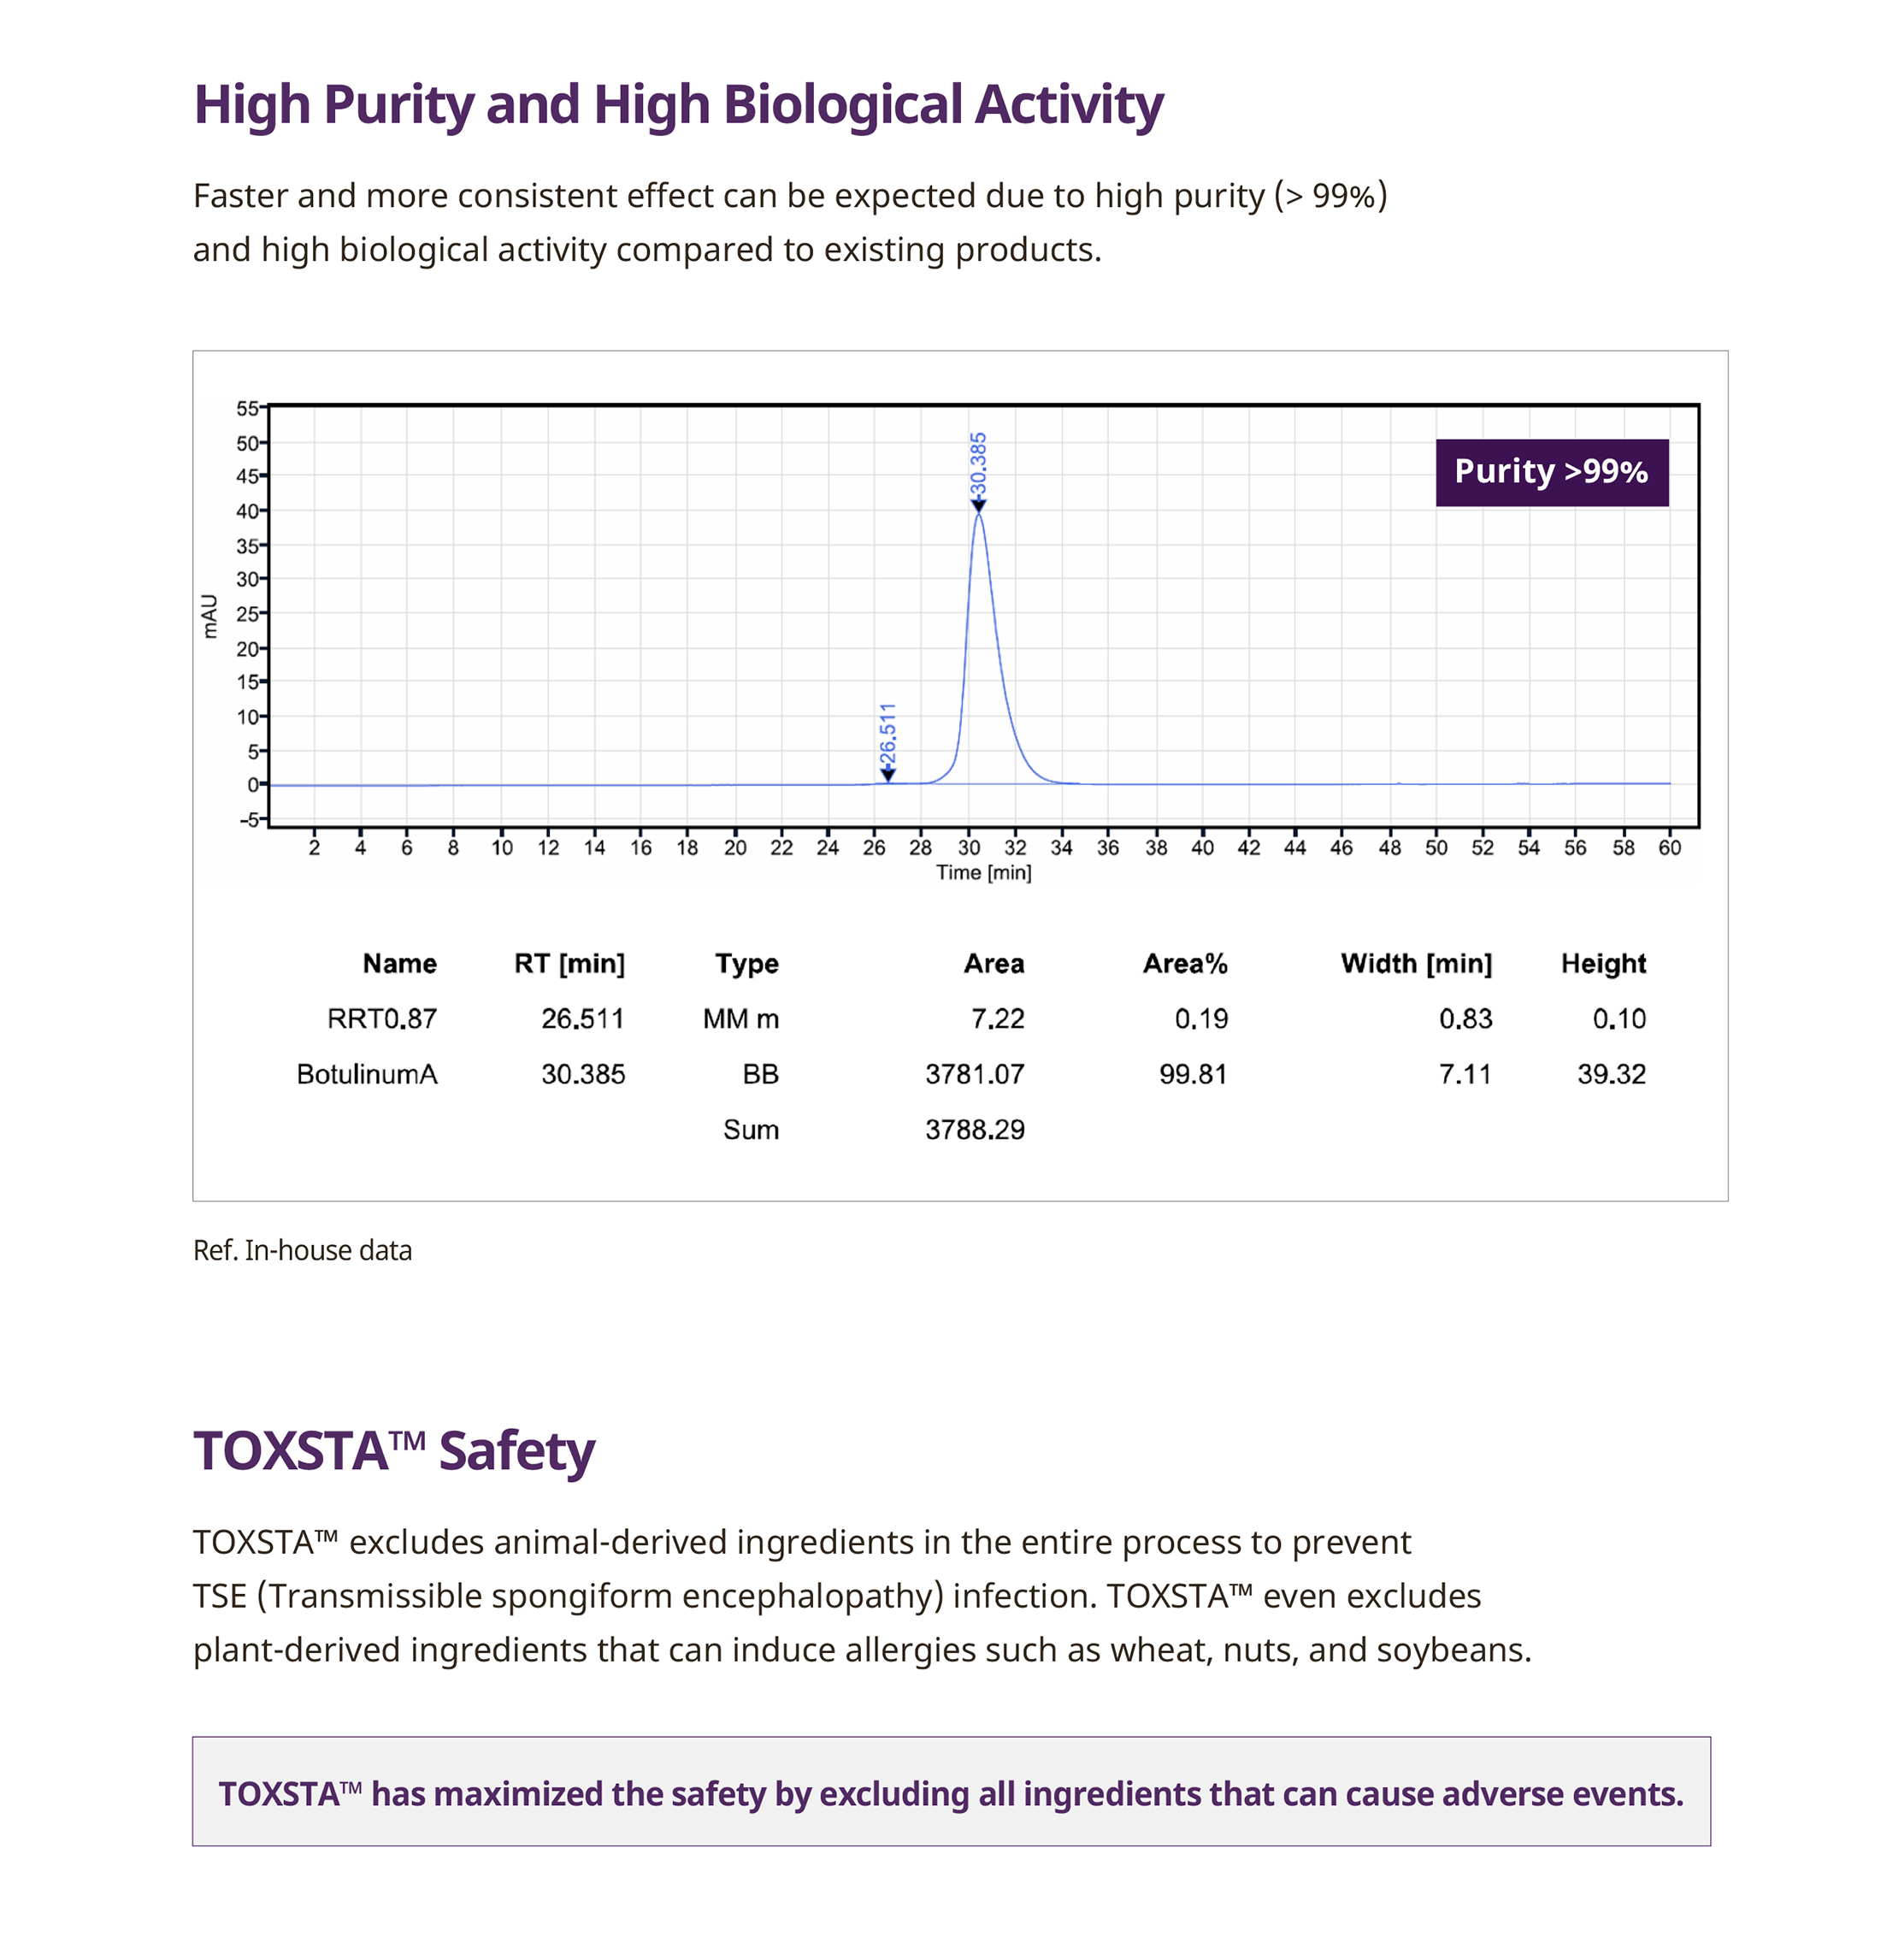Click the TOXSTA Safety heading

tap(394, 1451)
